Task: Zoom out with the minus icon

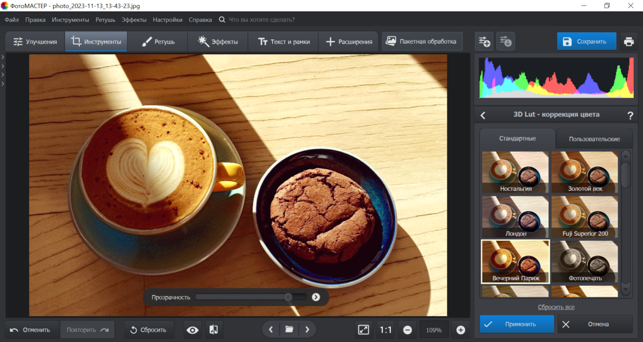Action: click(x=407, y=330)
